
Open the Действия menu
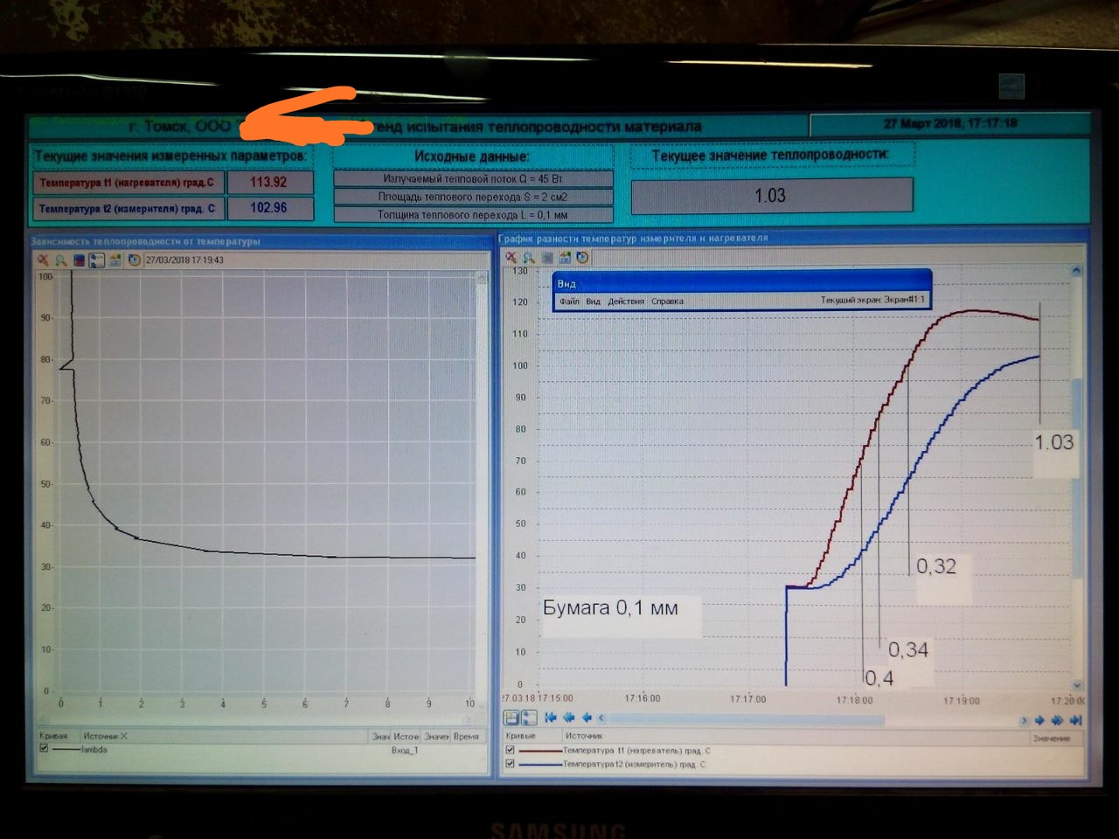[625, 302]
